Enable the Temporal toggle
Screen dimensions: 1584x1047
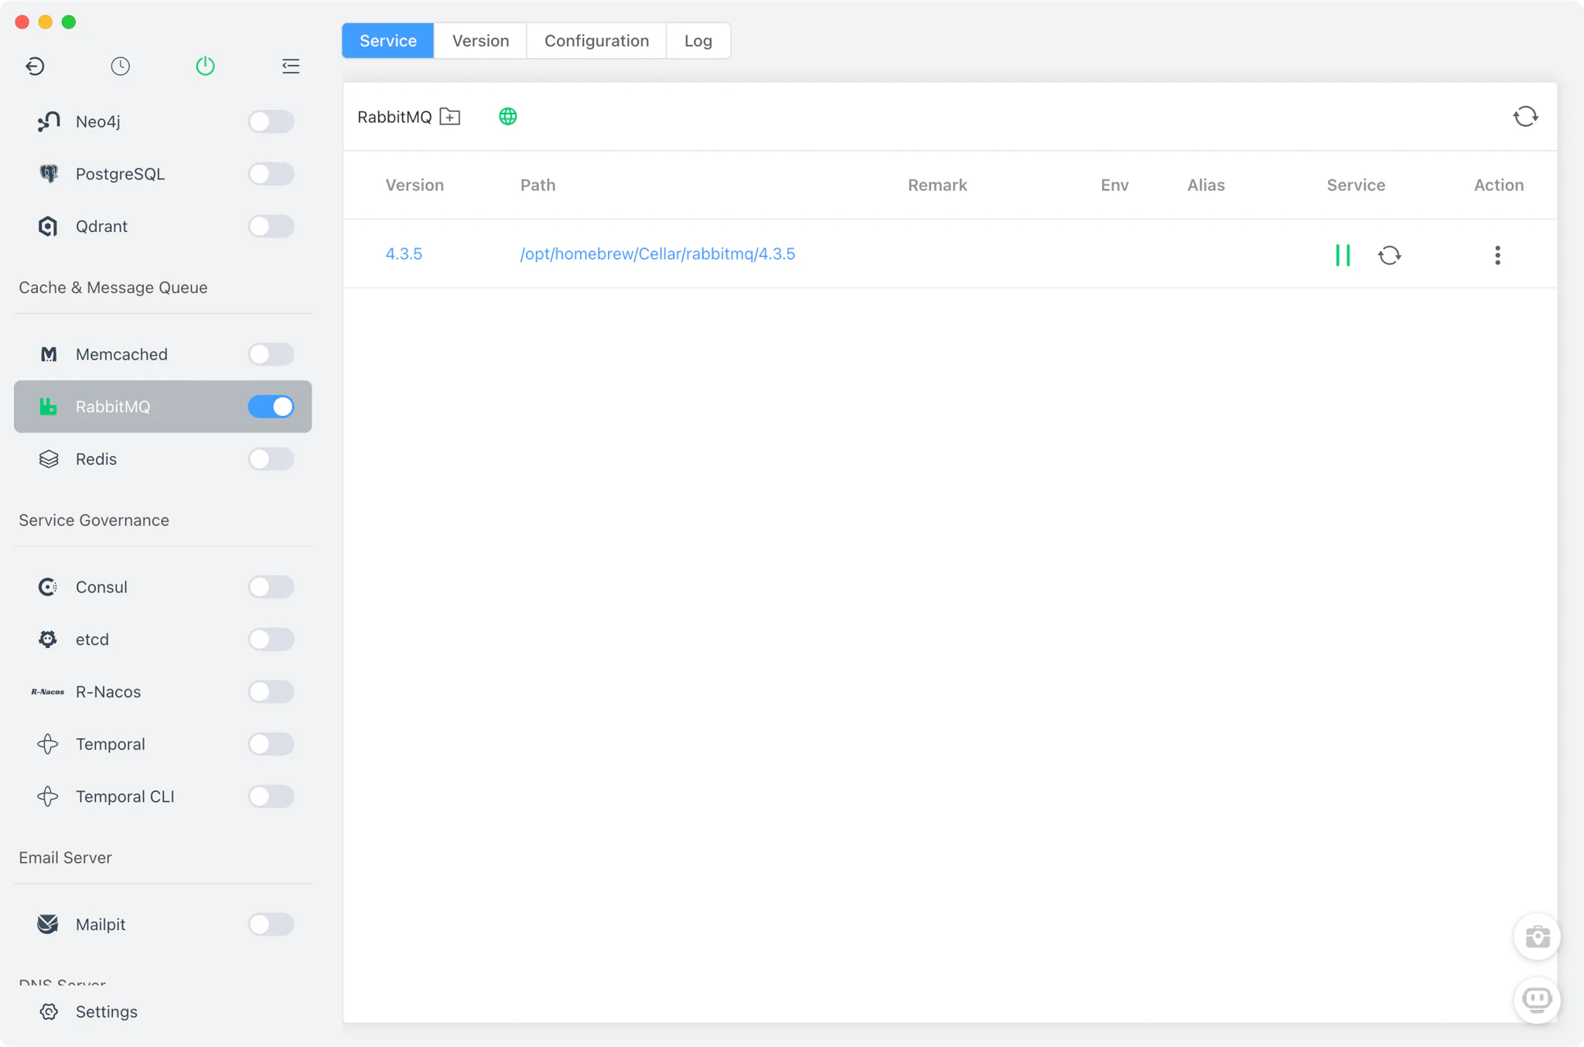271,744
